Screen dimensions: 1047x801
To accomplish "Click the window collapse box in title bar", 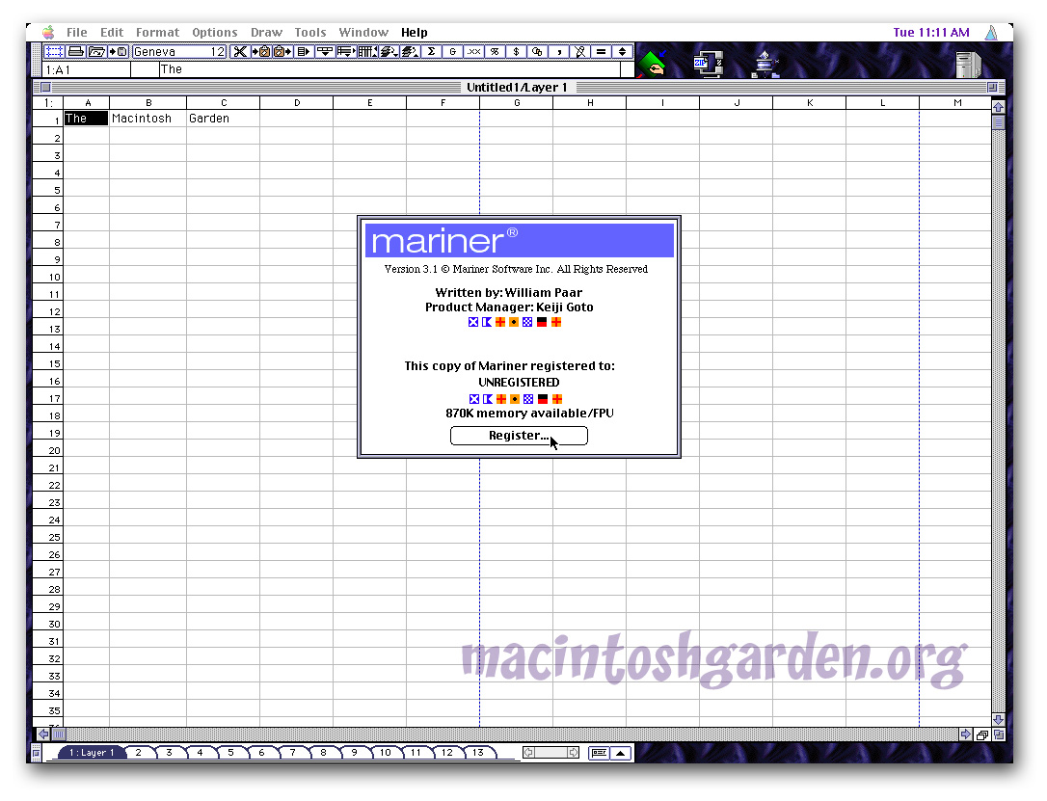I will pyautogui.click(x=992, y=88).
